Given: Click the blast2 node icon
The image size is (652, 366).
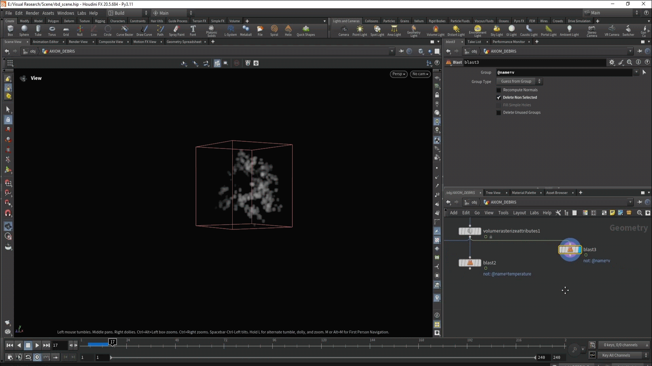Looking at the screenshot, I should click(x=470, y=263).
